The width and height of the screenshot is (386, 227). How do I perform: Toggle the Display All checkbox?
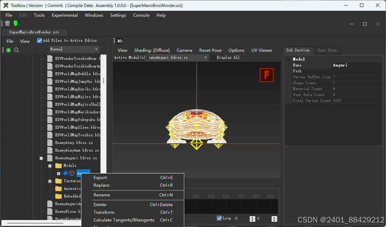(x=214, y=58)
